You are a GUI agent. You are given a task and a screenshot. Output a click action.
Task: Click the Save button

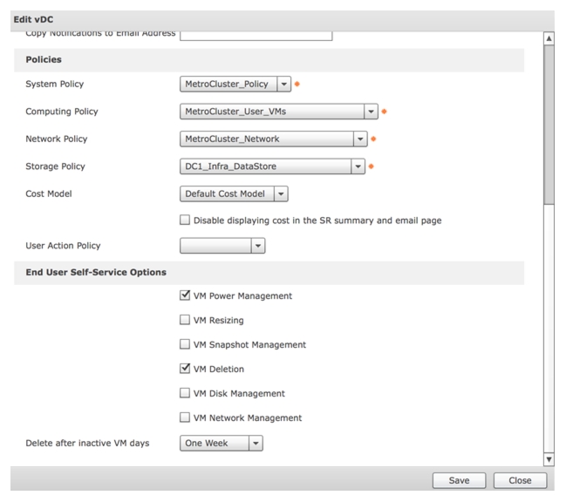tap(459, 480)
